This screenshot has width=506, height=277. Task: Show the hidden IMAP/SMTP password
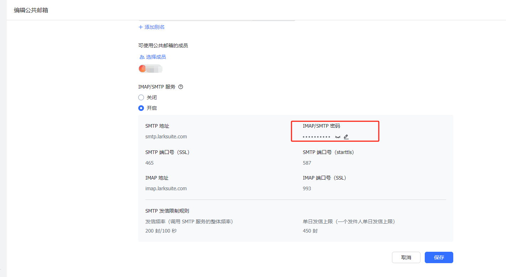338,137
